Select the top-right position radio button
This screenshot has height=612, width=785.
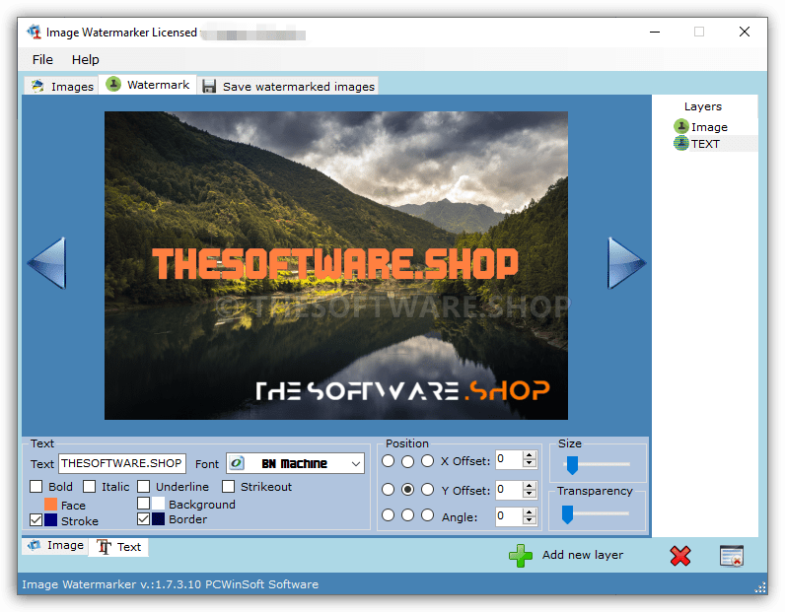point(428,461)
